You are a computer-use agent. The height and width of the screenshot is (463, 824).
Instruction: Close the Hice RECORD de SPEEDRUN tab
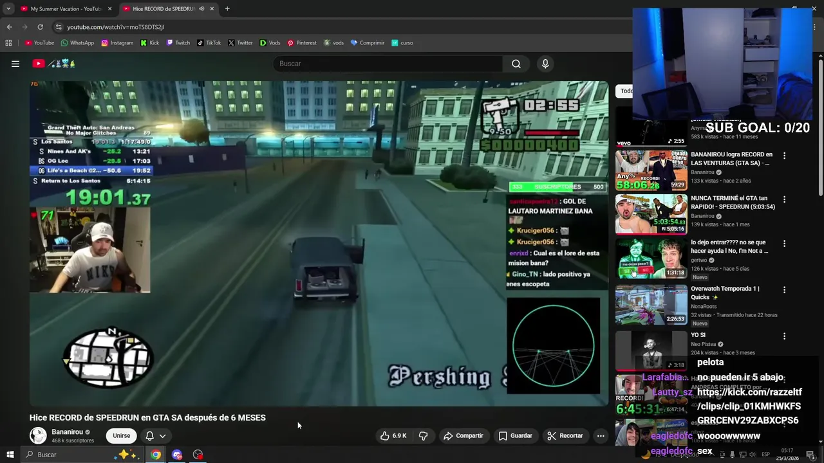pos(212,8)
